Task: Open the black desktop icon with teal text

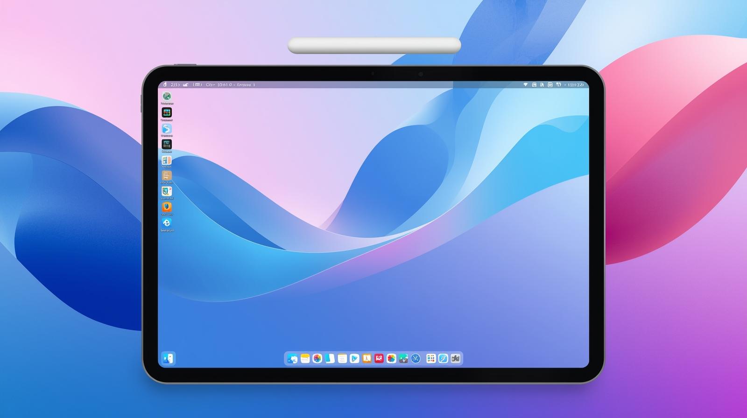Action: 167,144
